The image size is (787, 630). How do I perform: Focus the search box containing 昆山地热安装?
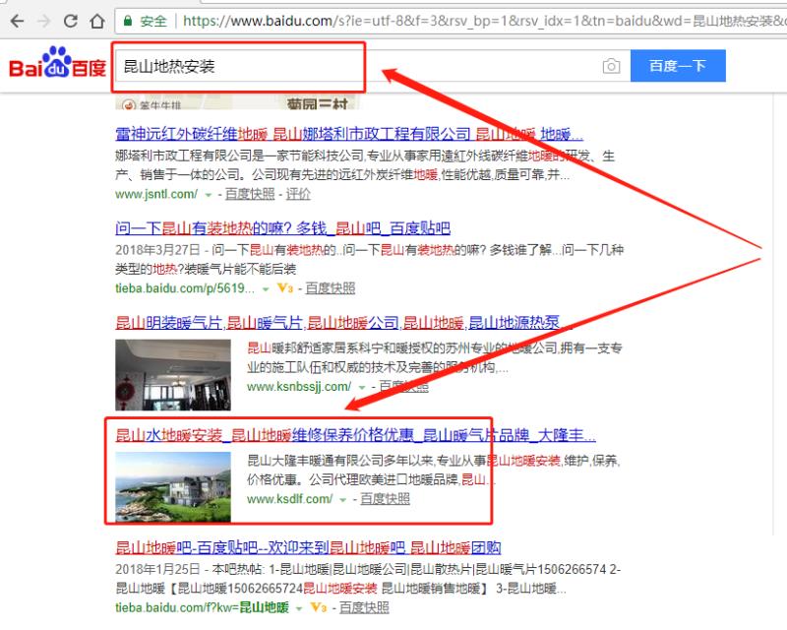354,67
